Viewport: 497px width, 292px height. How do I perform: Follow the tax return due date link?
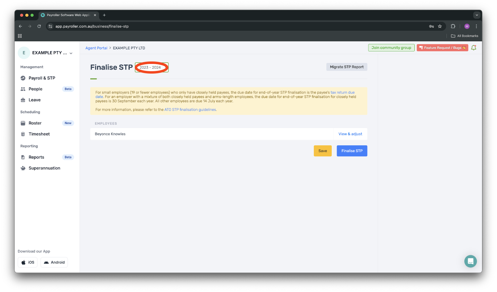(343, 92)
